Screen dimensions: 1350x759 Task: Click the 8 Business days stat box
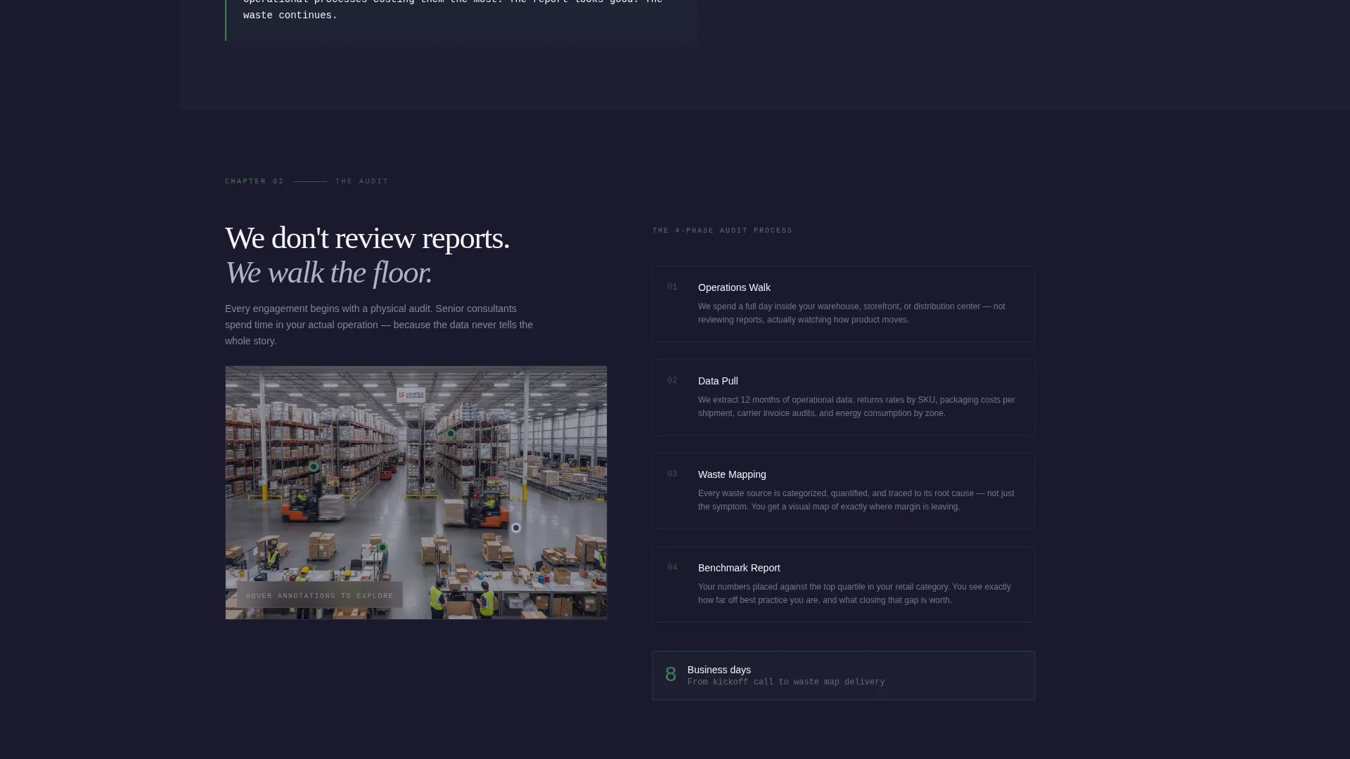pyautogui.click(x=843, y=675)
